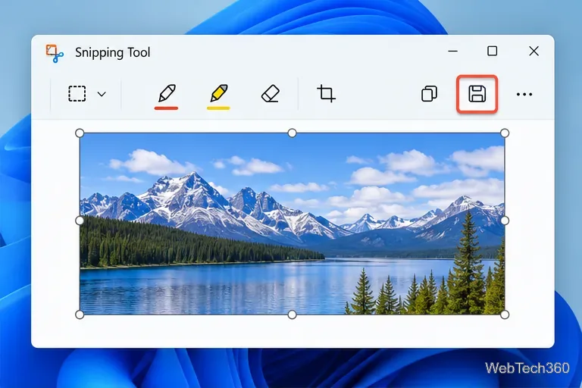Close the Snipping Tool window
This screenshot has height=388, width=582.
tap(533, 51)
